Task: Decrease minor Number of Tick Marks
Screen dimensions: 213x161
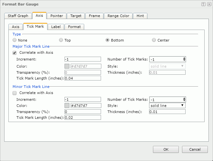Action: [184, 101]
